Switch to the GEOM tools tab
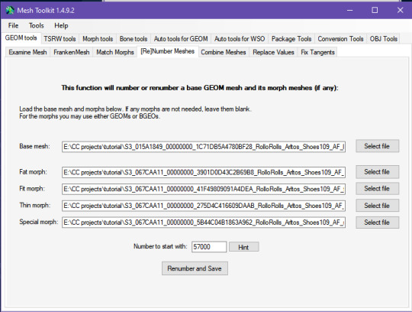The image size is (412, 312). coord(21,38)
